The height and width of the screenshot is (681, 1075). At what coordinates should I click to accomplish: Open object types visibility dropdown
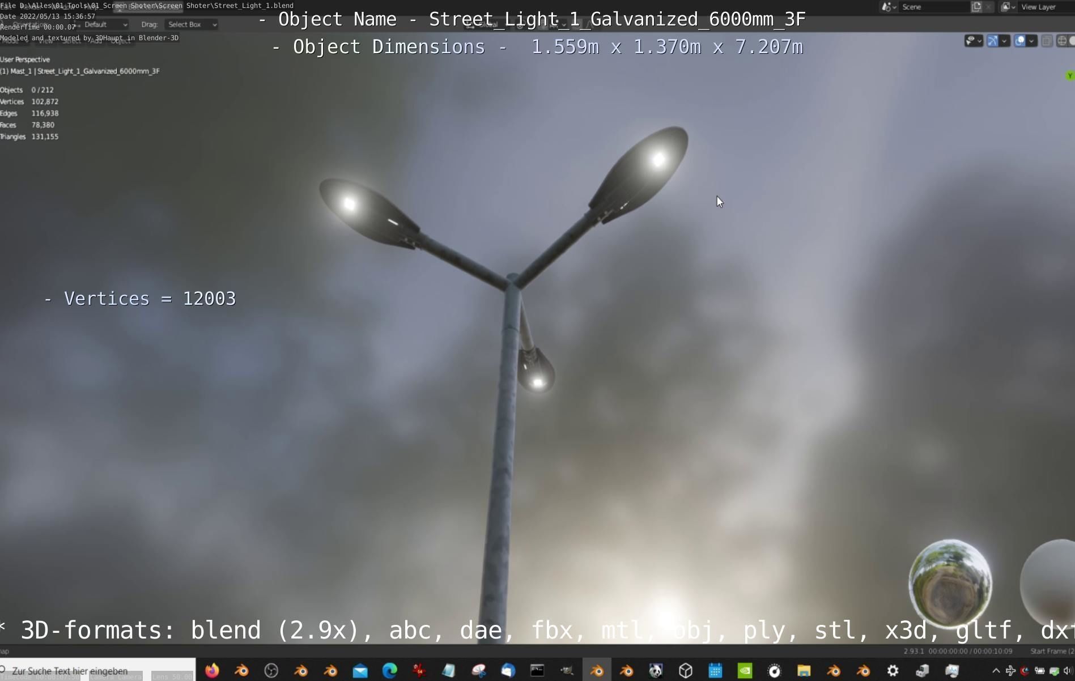974,41
